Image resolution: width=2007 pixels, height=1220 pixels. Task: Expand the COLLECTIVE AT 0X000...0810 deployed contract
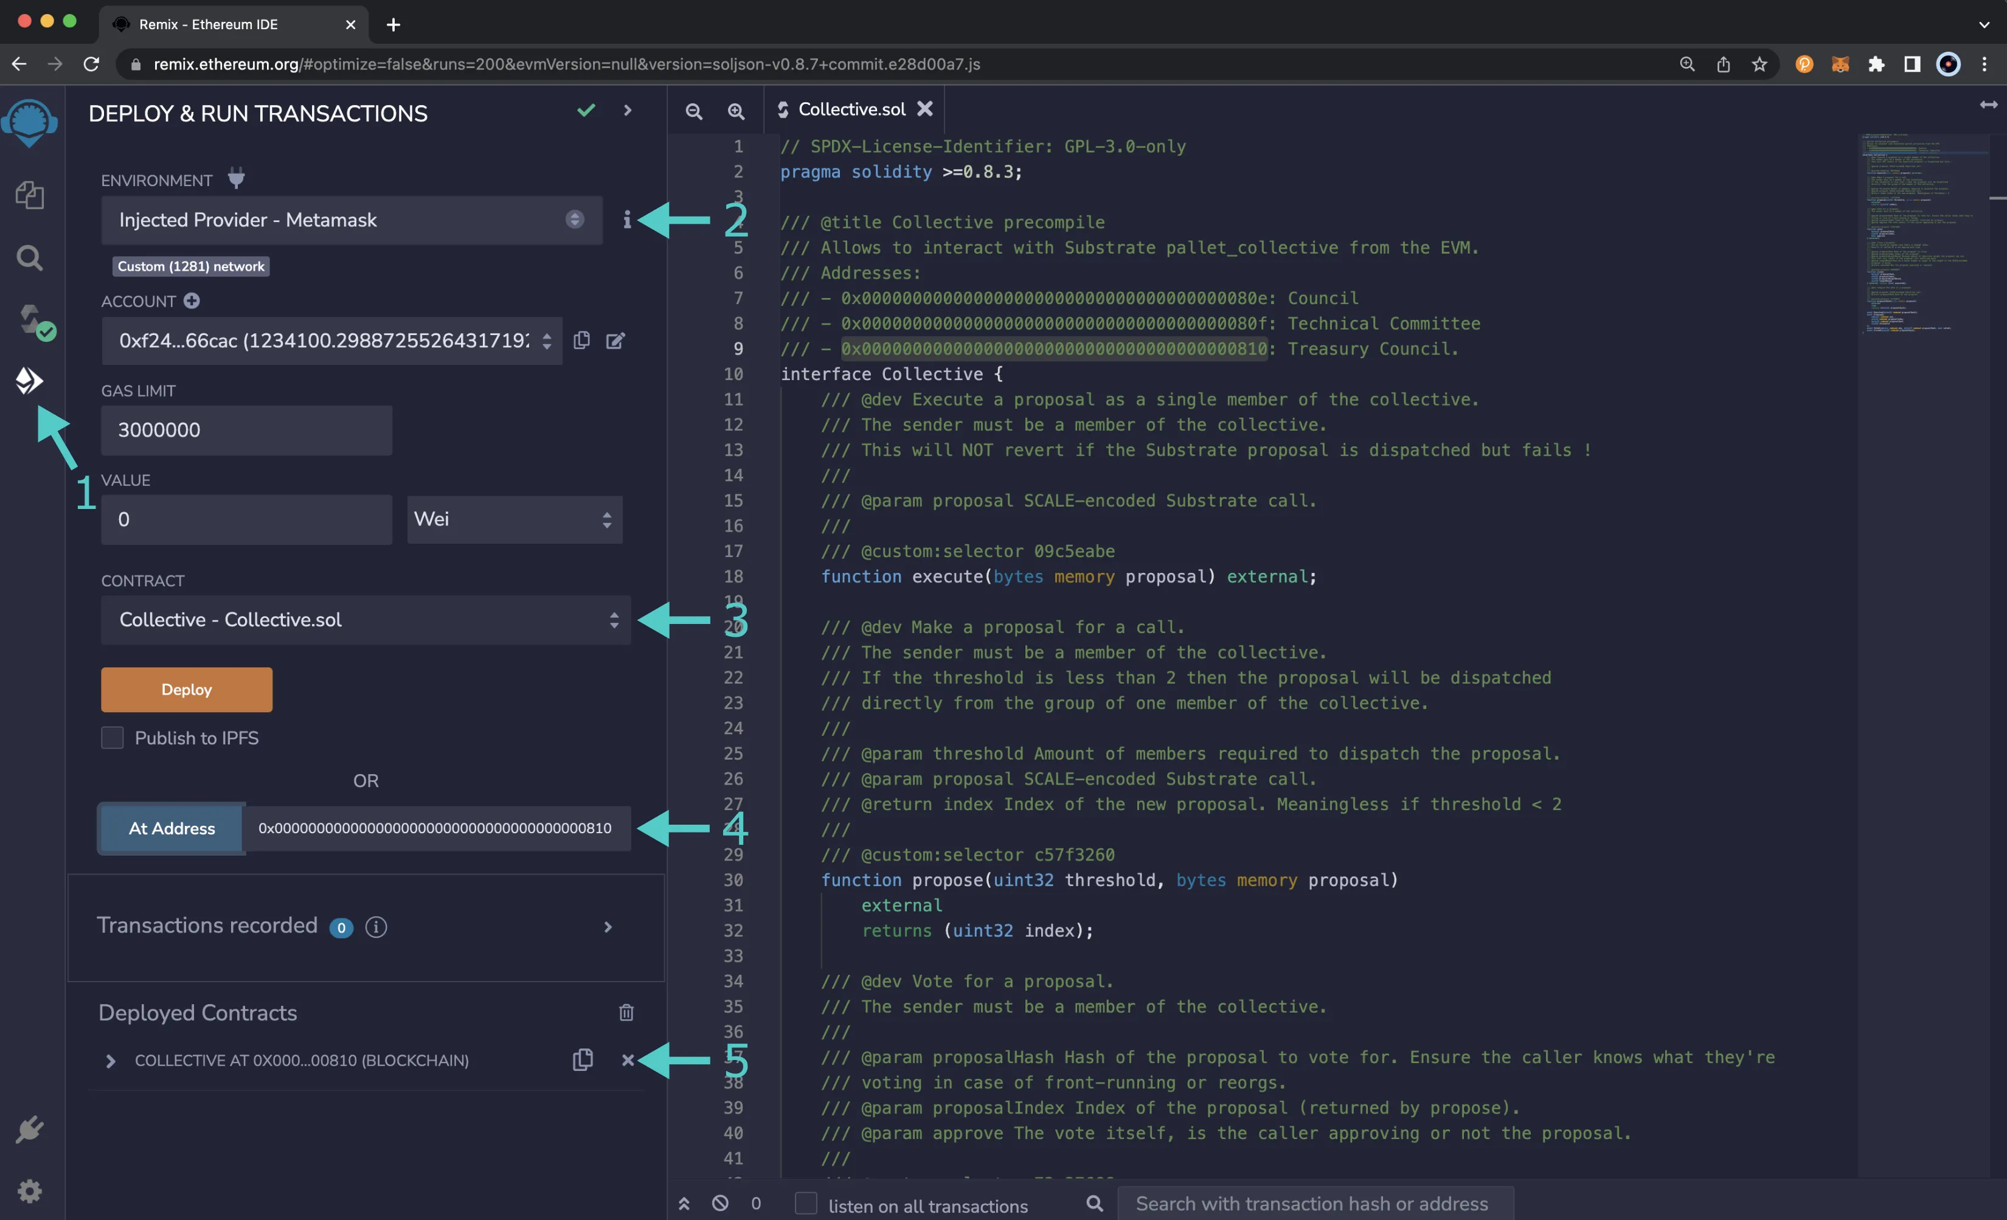[x=109, y=1059]
